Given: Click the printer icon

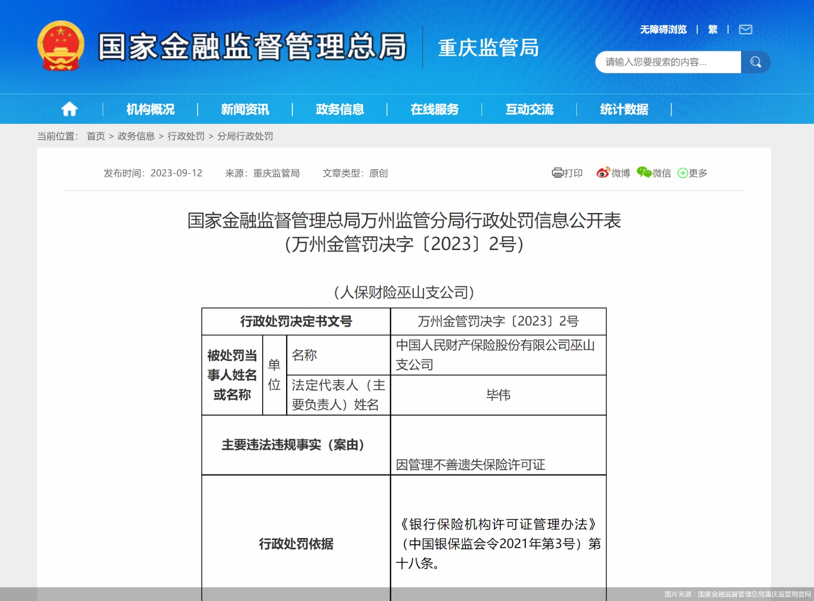Looking at the screenshot, I should (x=557, y=173).
